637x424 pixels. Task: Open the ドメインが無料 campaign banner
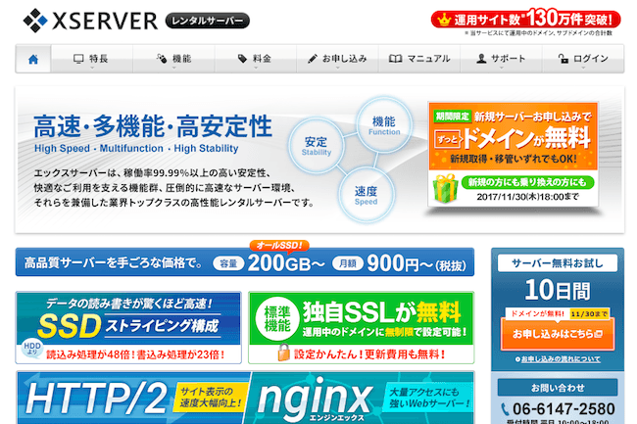[514, 154]
